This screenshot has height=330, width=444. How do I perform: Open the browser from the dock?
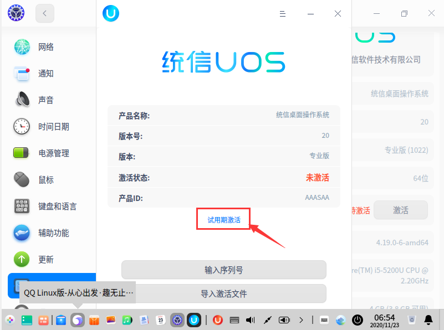click(x=78, y=320)
